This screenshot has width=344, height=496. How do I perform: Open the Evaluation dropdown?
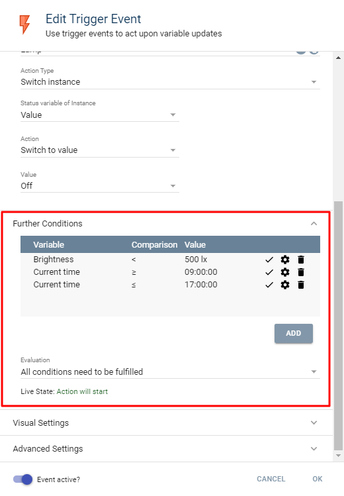point(170,372)
